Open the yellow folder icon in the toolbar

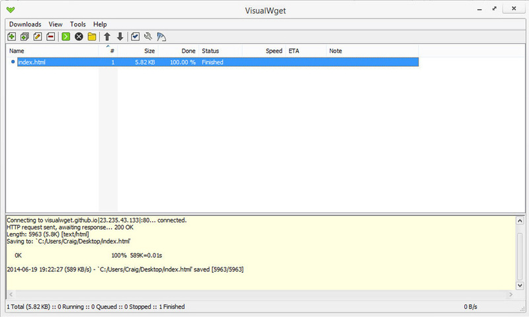point(92,36)
